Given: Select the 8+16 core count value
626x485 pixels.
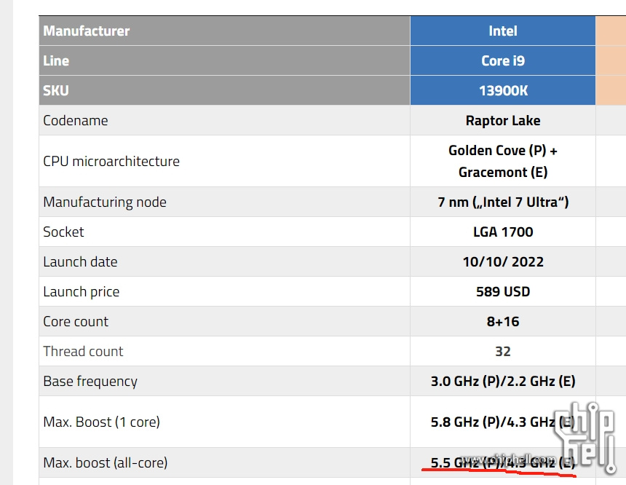Looking at the screenshot, I should click(503, 322).
